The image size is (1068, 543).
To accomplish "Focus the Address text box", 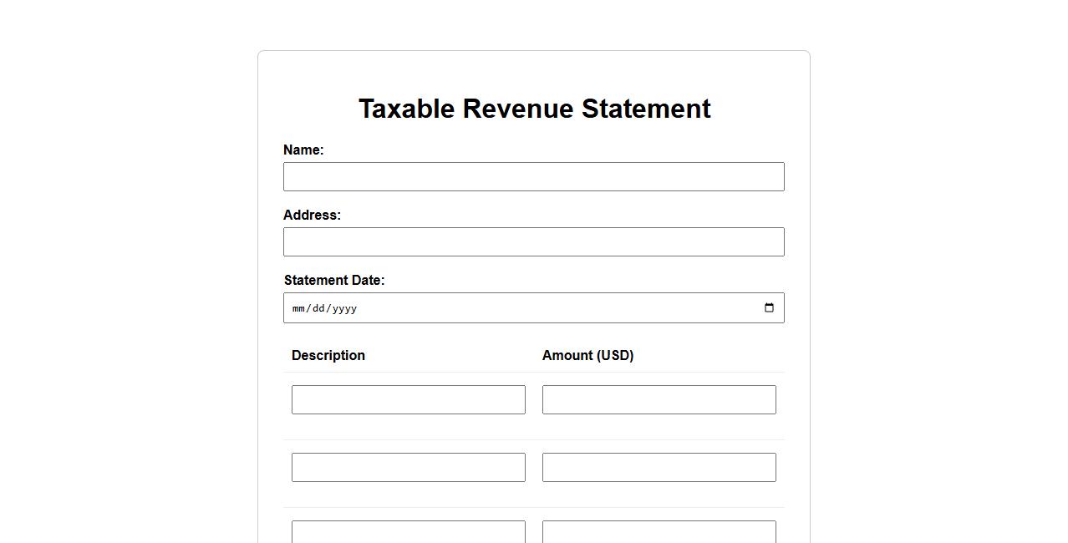I will coord(533,242).
